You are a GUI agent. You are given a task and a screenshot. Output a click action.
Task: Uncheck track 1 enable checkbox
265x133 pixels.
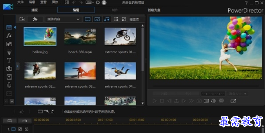(20, 129)
